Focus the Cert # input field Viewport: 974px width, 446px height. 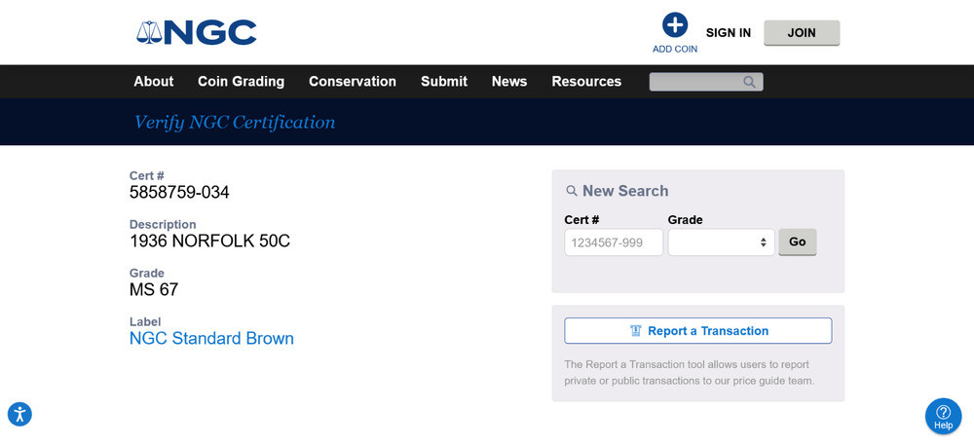tap(614, 242)
